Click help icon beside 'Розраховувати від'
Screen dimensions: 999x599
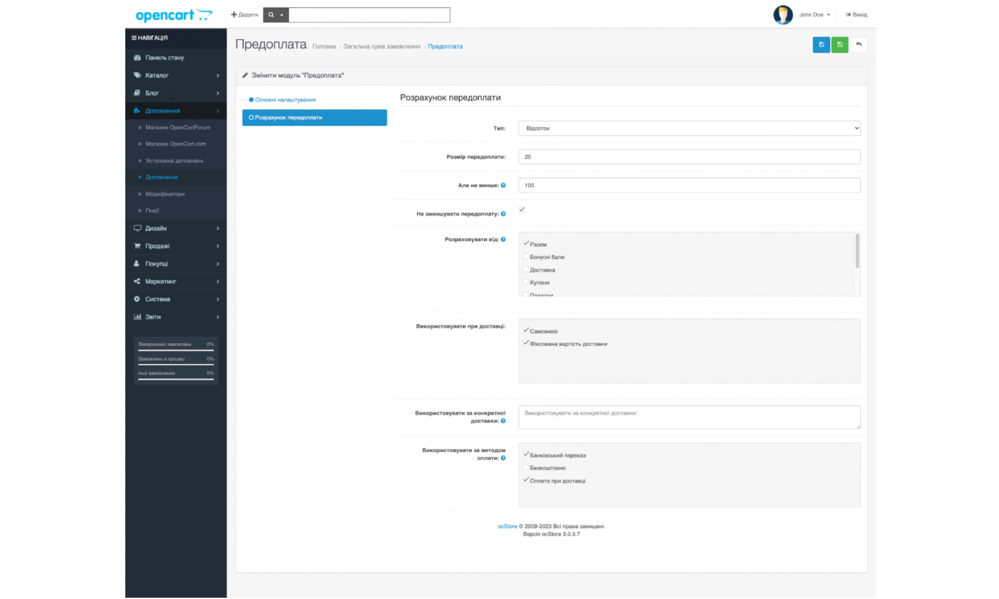pyautogui.click(x=503, y=239)
